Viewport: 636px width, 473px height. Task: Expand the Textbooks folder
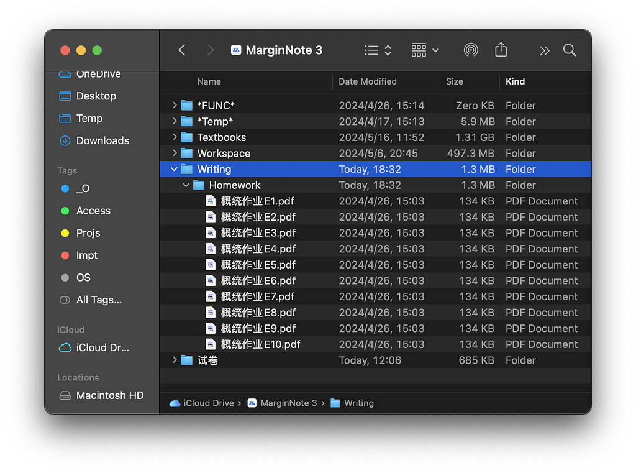point(175,137)
